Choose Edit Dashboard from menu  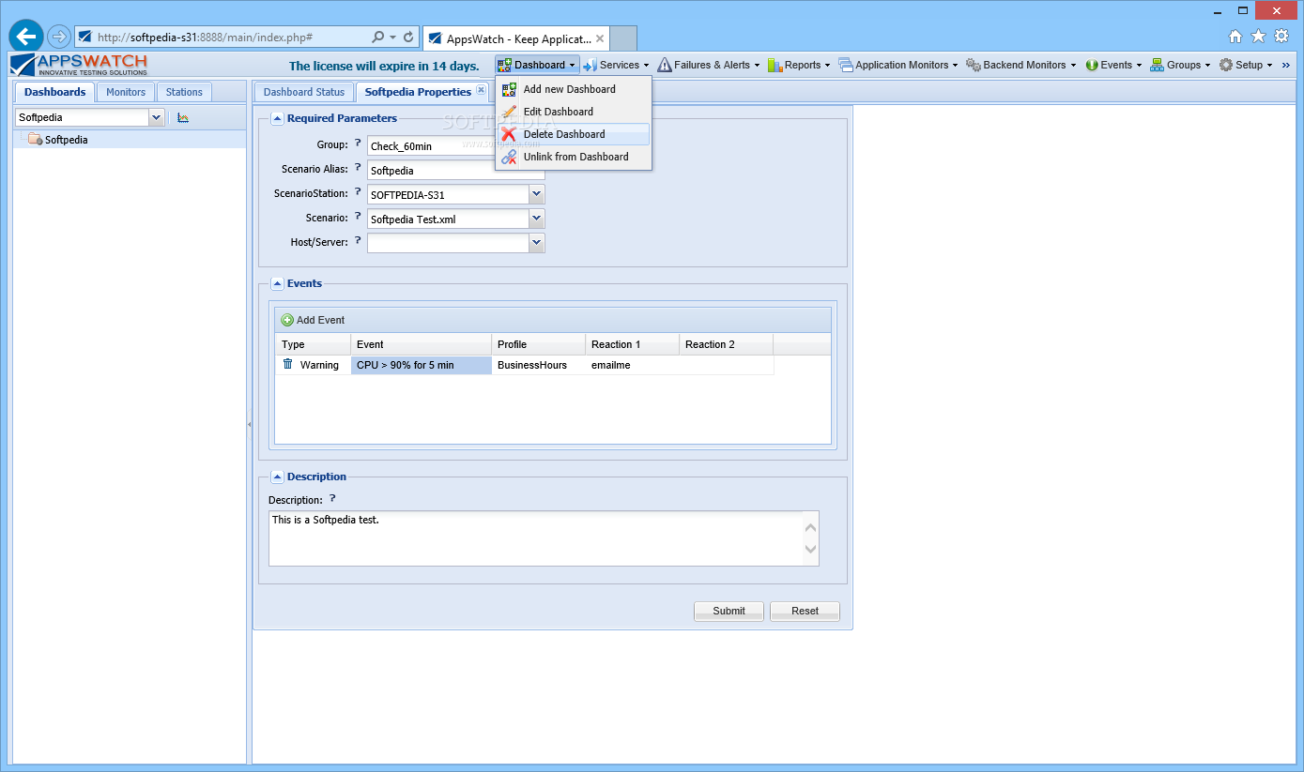click(x=574, y=112)
